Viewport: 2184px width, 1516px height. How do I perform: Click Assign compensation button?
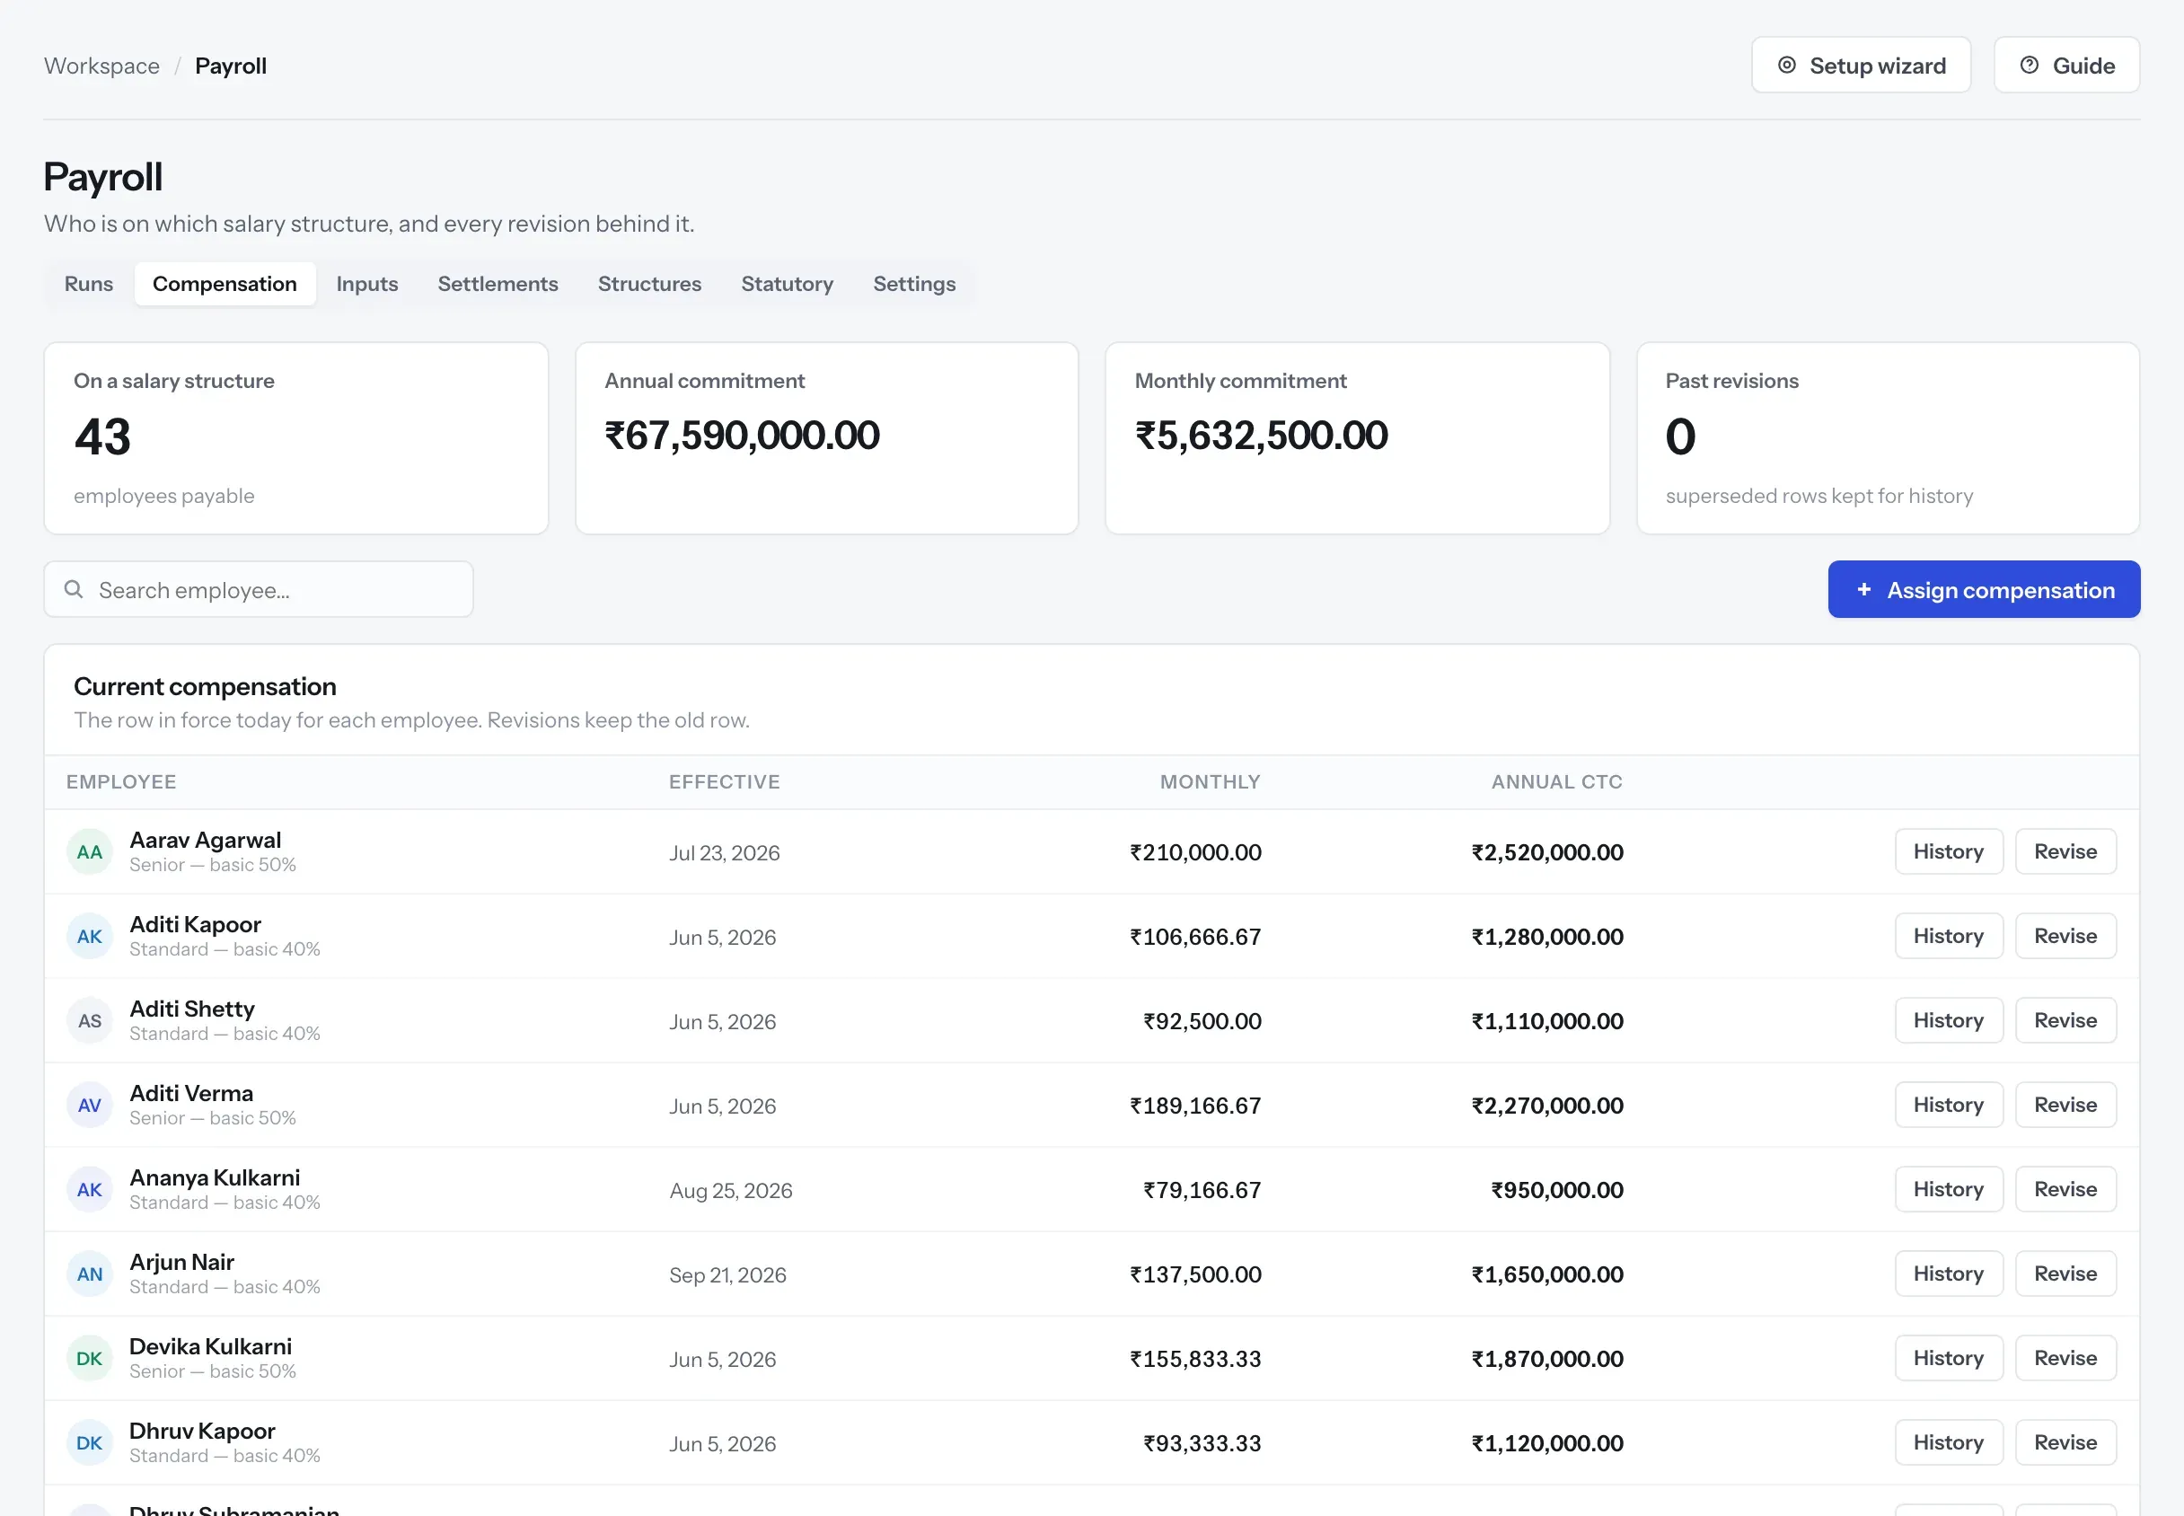1985,589
